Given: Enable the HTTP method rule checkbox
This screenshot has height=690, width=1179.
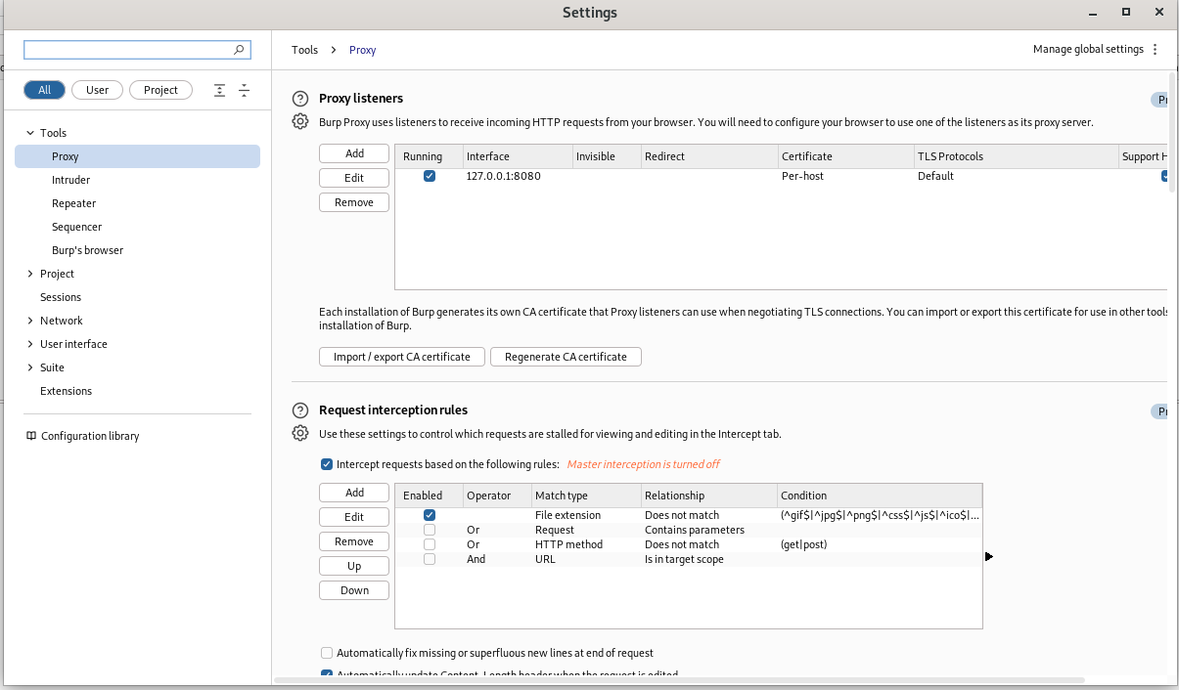Looking at the screenshot, I should [430, 544].
